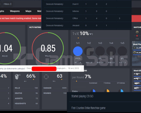This screenshot has height=113, width=141.
Task: Click the HLTV rating 0.85 circle gauge
Action: click(x=48, y=48)
